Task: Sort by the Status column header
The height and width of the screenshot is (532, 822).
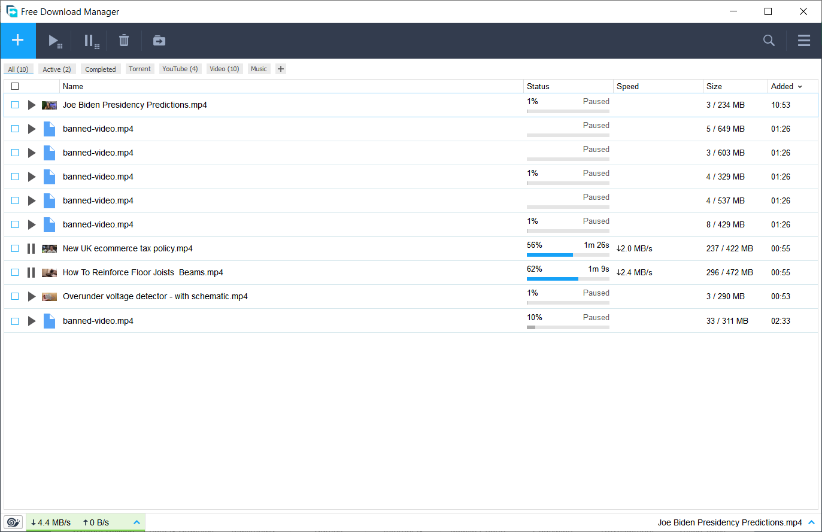Action: click(568, 86)
